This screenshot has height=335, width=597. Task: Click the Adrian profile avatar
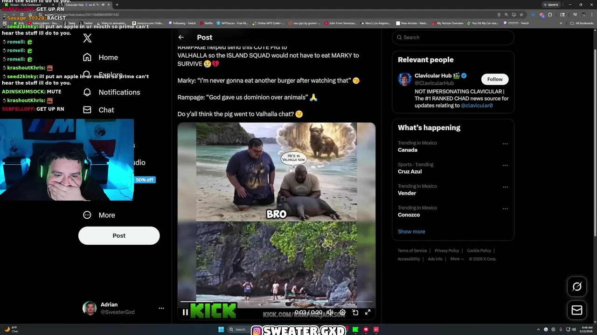coord(90,308)
